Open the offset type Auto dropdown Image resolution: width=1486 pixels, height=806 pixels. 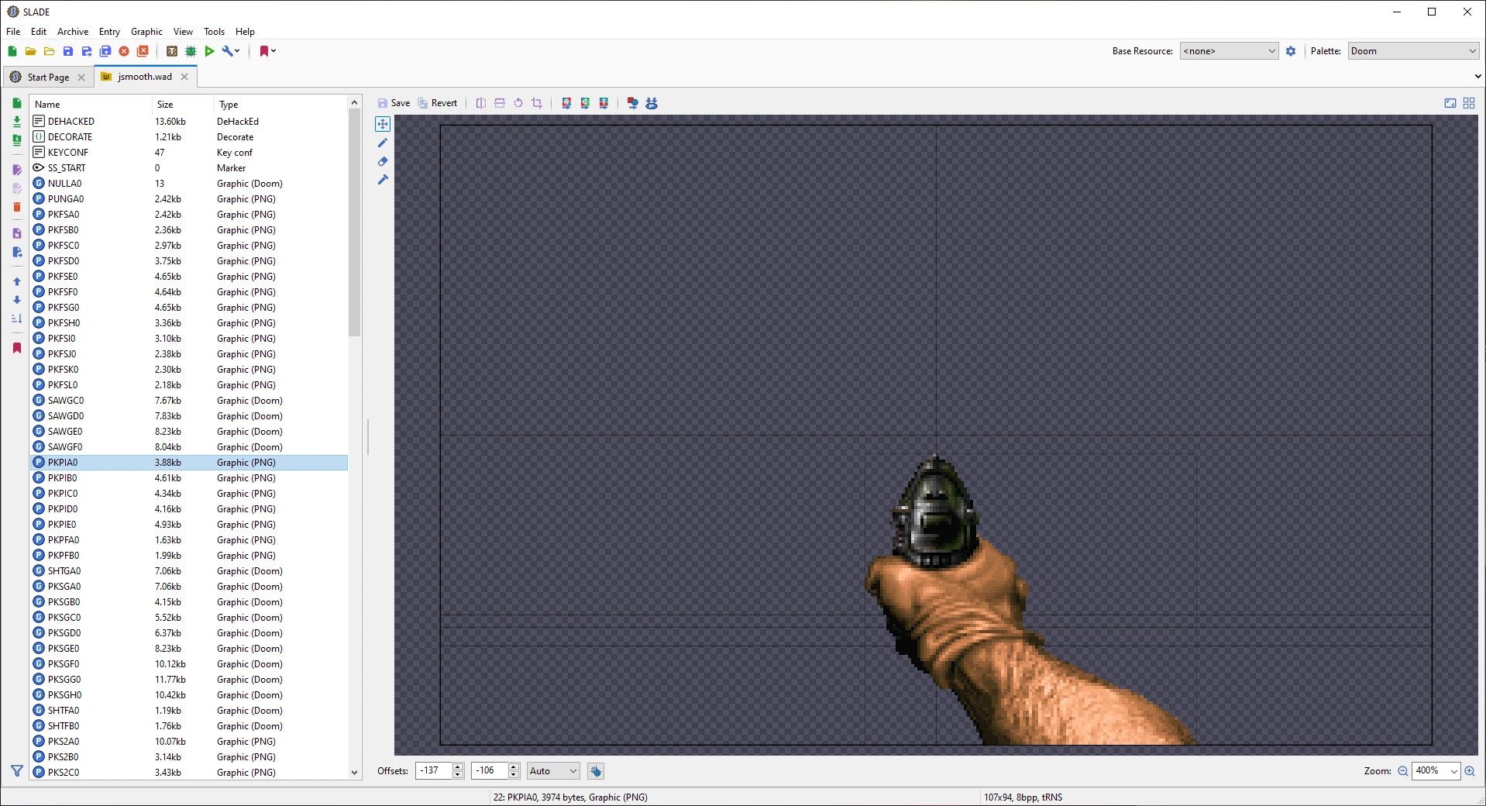(x=553, y=771)
